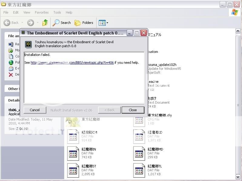Click the Close button in installer dialog
This screenshot has width=242, height=181.
pos(133,110)
